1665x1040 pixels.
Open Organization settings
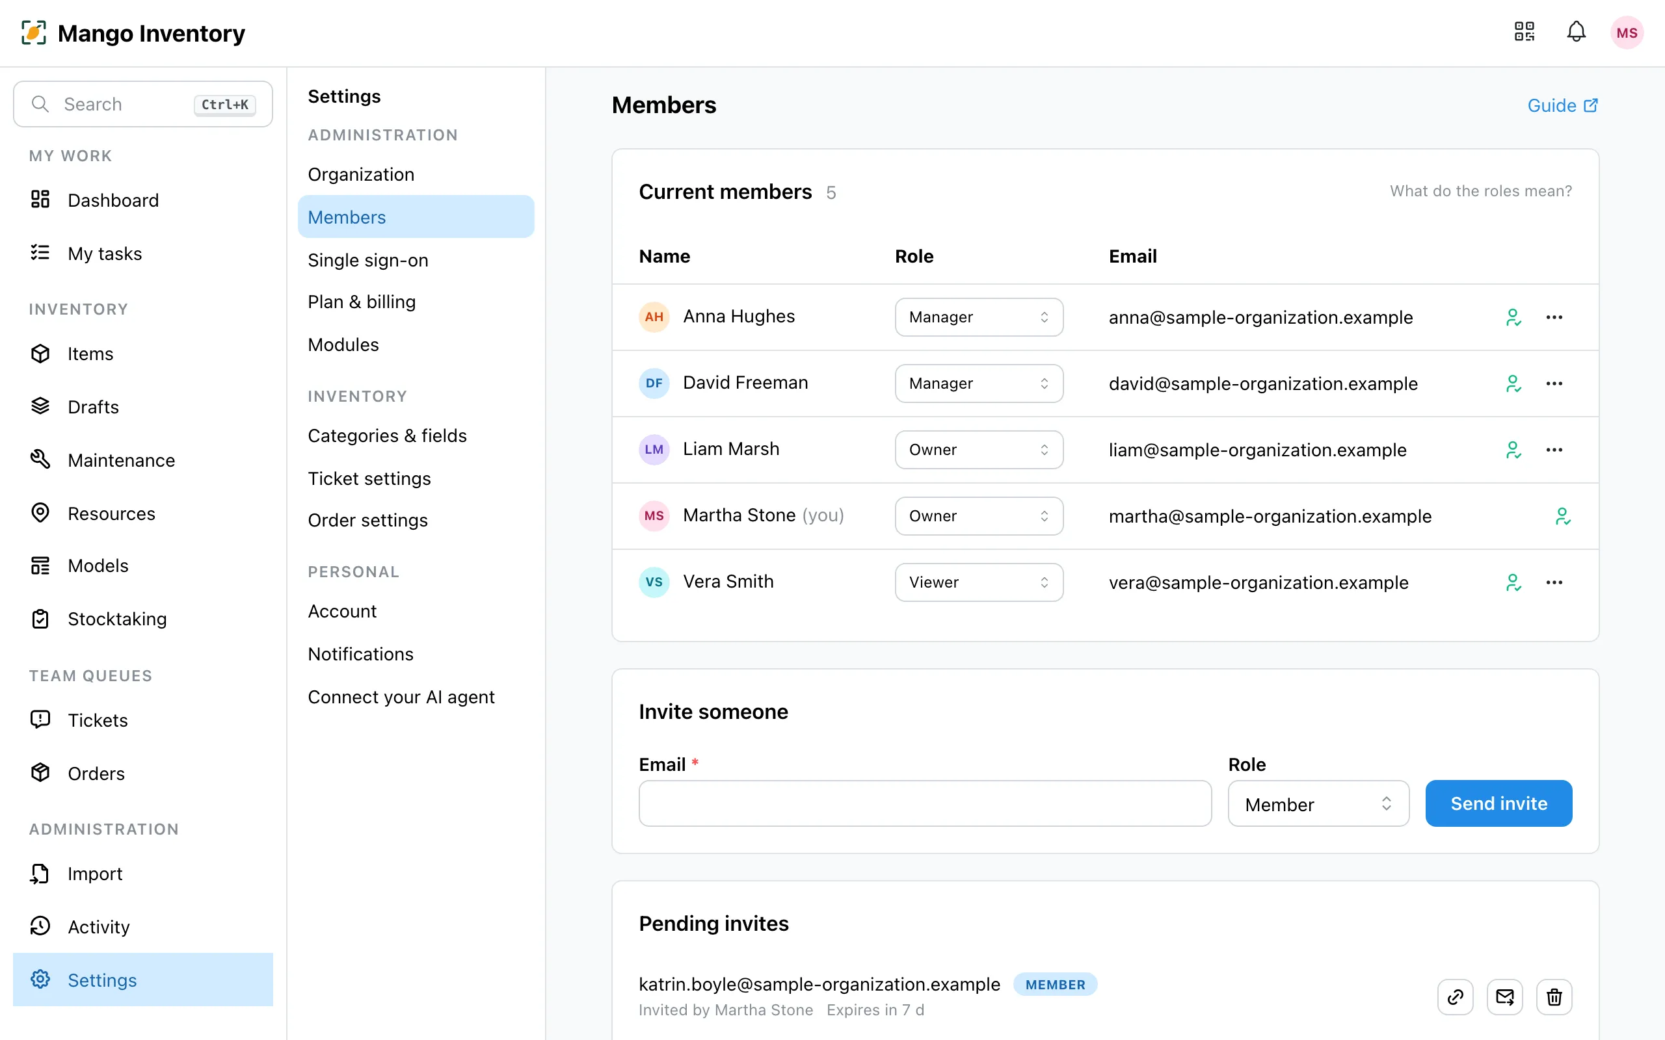[416, 174]
